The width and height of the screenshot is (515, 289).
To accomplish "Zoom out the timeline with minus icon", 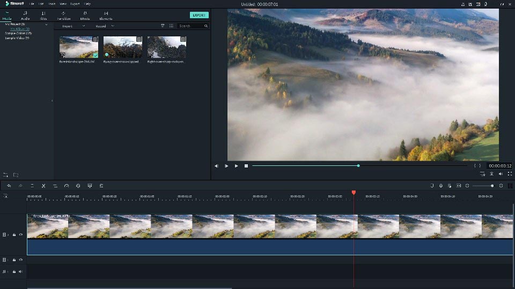I will tap(467, 186).
